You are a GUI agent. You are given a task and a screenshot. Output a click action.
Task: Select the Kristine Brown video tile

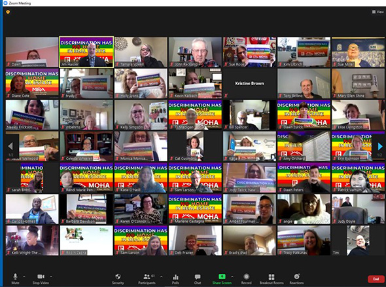tap(250, 83)
